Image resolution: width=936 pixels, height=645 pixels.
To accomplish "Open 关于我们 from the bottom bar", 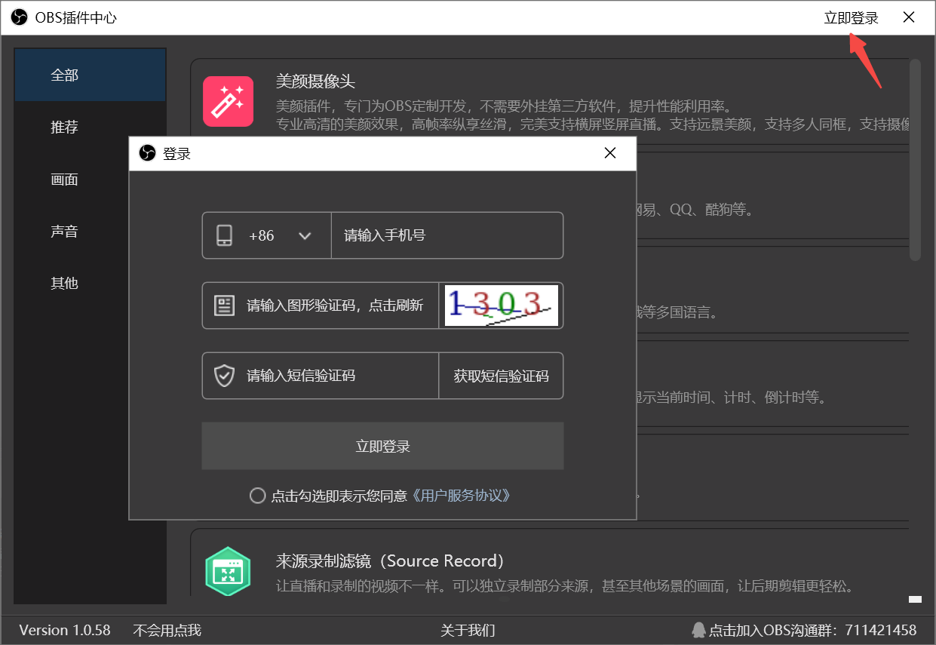I will [x=468, y=630].
